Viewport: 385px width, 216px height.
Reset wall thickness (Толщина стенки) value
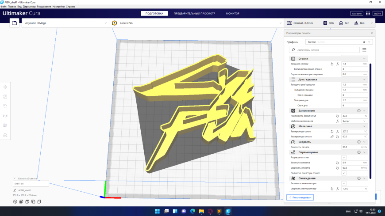click(x=332, y=64)
